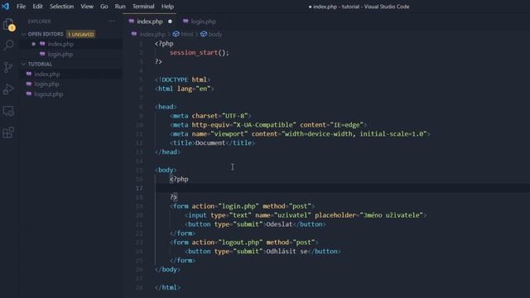Click the opening <body> tag on line 15
This screenshot has width=530, height=298.
(x=166, y=170)
